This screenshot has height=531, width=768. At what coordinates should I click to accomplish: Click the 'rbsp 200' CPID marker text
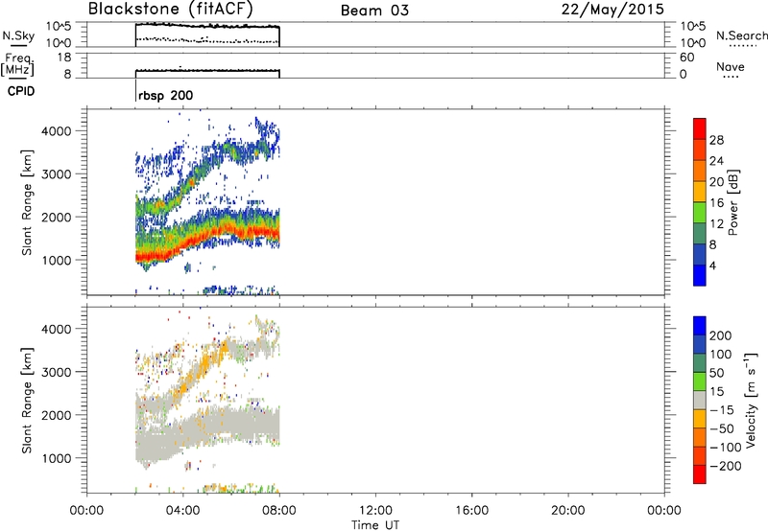point(165,95)
